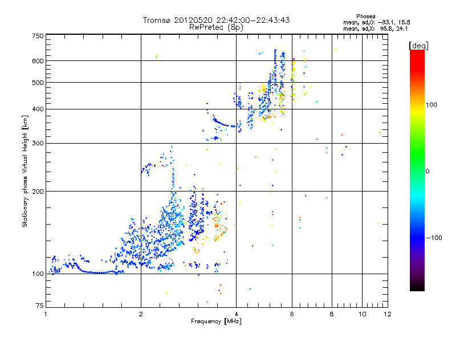Image resolution: width=456 pixels, height=342 pixels.
Task: Click the x-axis tick label "4"
Action: 236,314
